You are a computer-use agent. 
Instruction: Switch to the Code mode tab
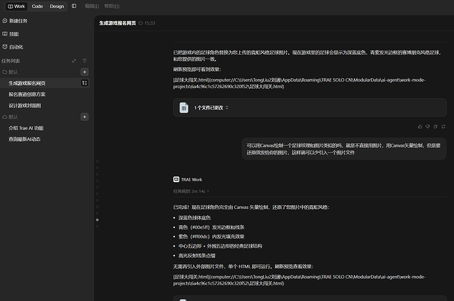point(38,6)
